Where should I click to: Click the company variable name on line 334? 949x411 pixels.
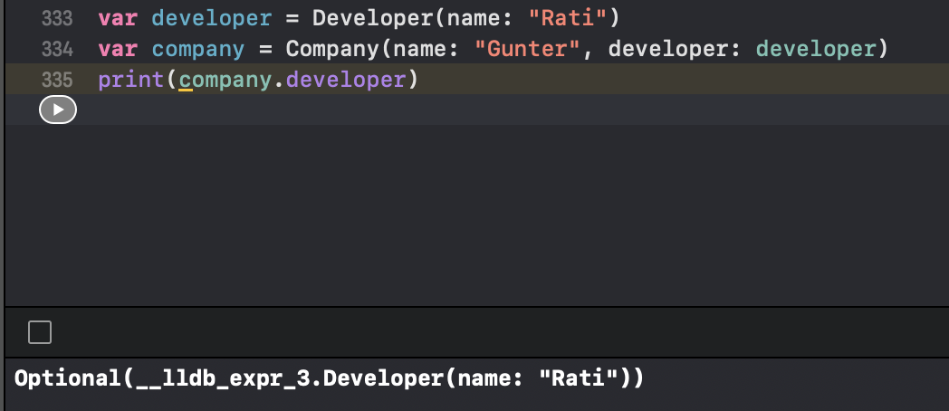[x=198, y=49]
